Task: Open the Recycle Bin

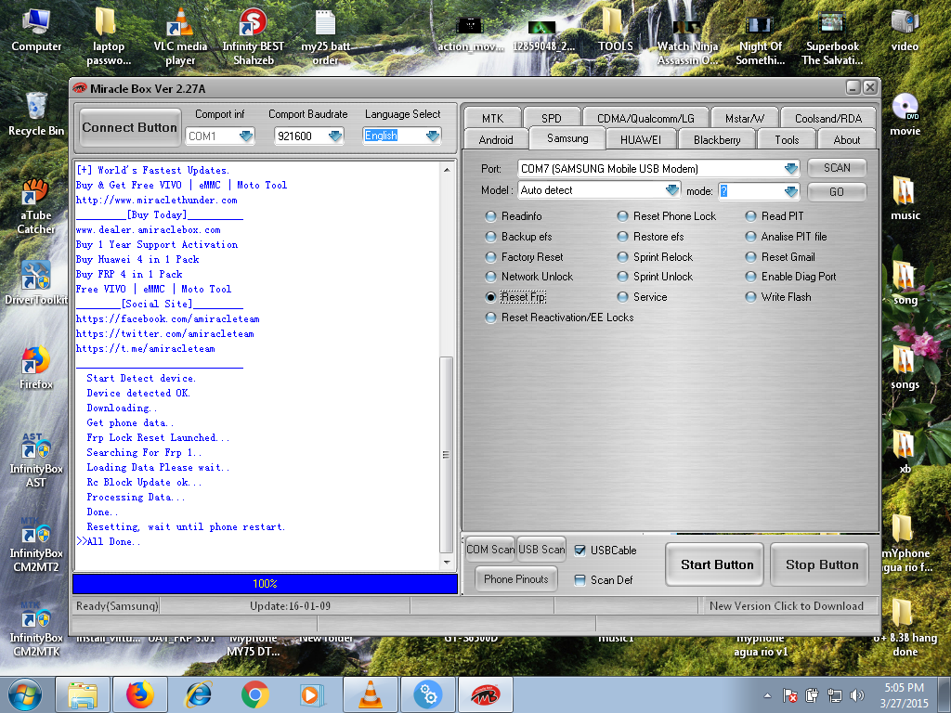Action: 36,114
